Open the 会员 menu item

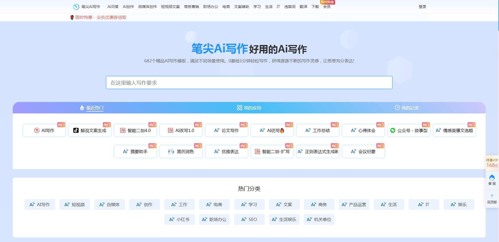coord(327,7)
